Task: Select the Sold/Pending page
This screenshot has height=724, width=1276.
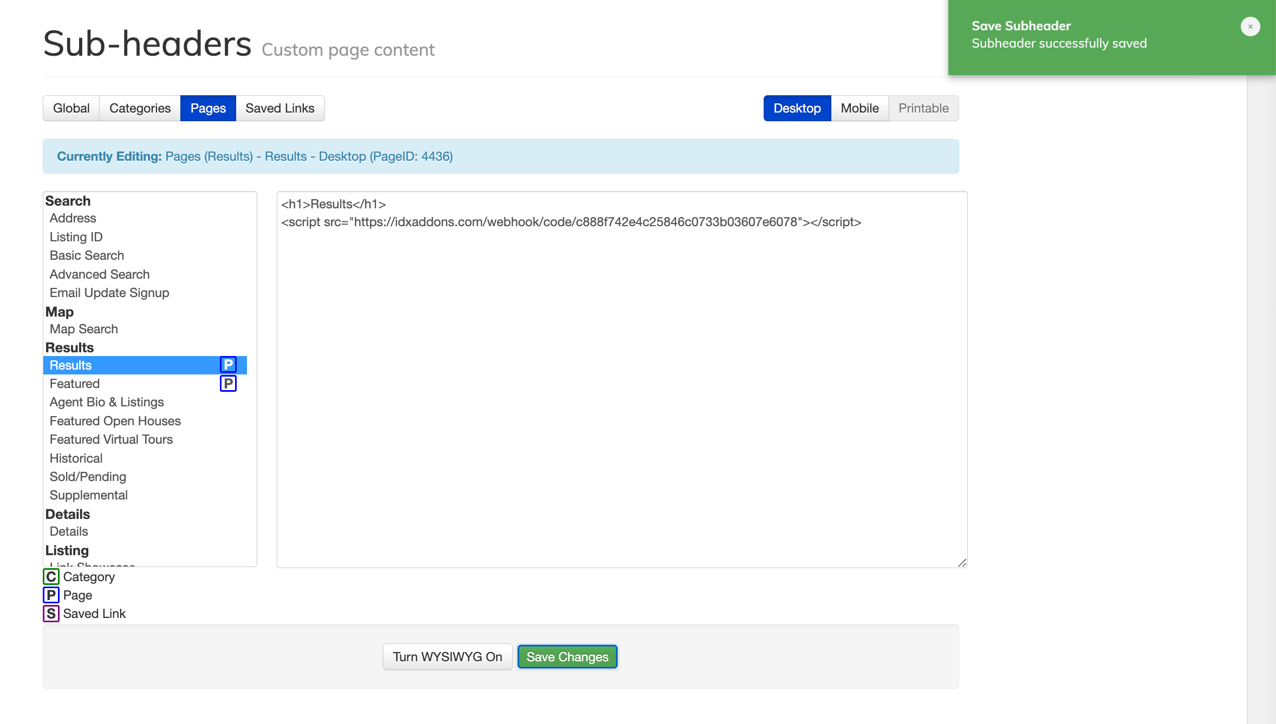Action: 88,477
